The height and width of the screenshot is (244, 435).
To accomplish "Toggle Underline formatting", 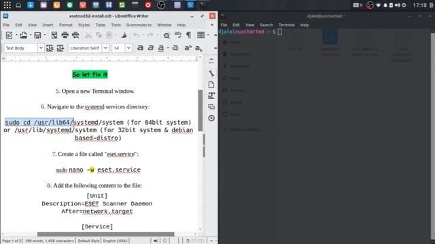I will pyautogui.click(x=161, y=48).
